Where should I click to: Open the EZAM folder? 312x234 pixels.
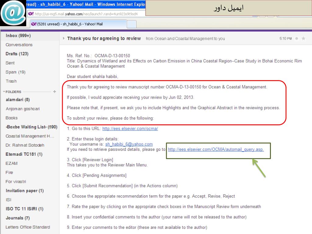[x=12, y=163]
